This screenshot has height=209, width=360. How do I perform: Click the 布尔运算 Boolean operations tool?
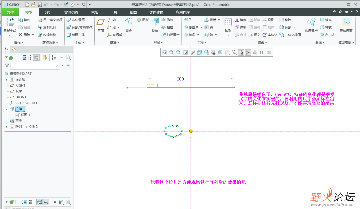[75, 20]
